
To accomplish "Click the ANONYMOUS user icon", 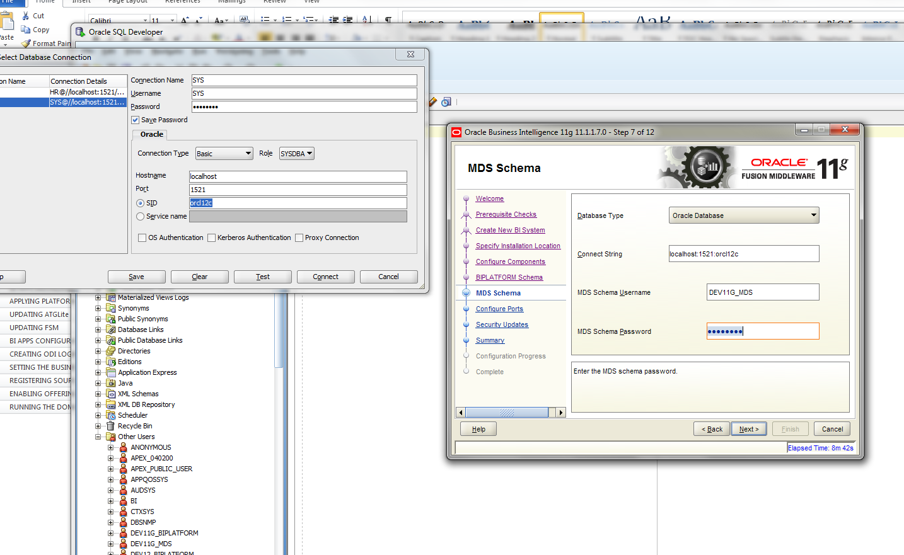I will pos(124,447).
